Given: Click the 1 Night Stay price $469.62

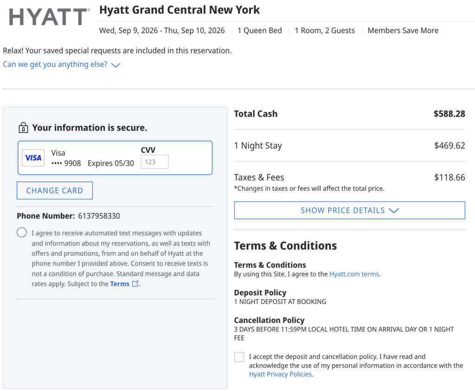Looking at the screenshot, I should (449, 146).
